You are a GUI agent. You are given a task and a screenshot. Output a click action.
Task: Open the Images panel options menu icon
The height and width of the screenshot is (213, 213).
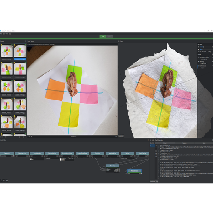(x=26, y=41)
